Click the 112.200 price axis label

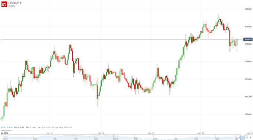tap(248, 97)
